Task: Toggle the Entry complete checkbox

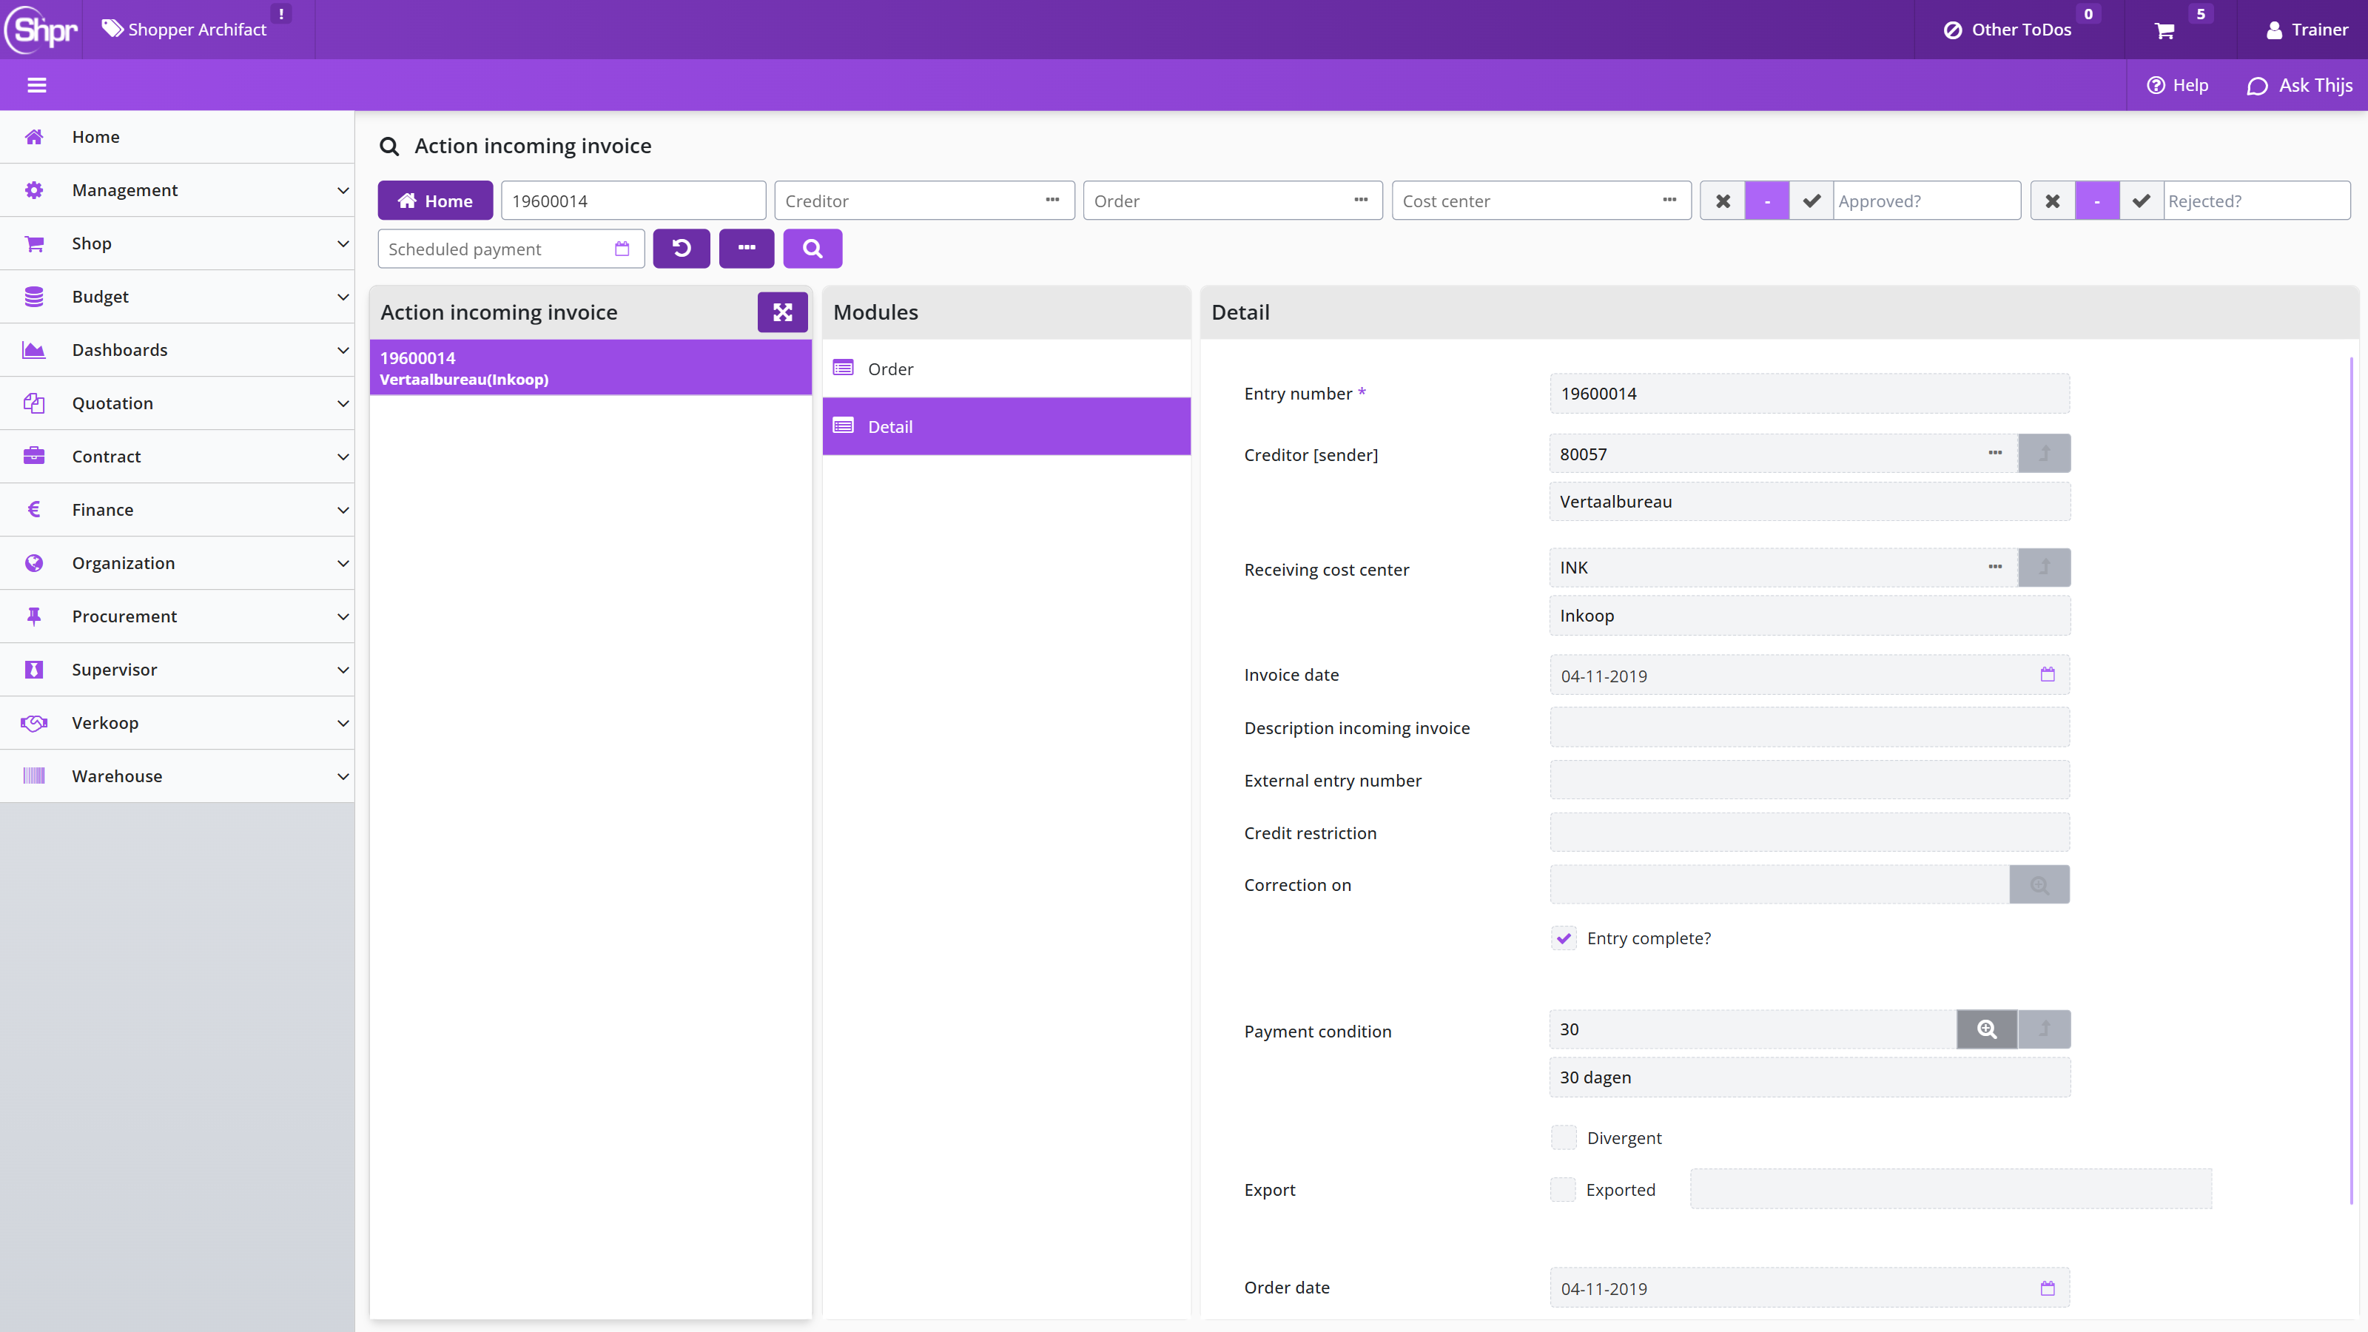Action: pos(1564,938)
